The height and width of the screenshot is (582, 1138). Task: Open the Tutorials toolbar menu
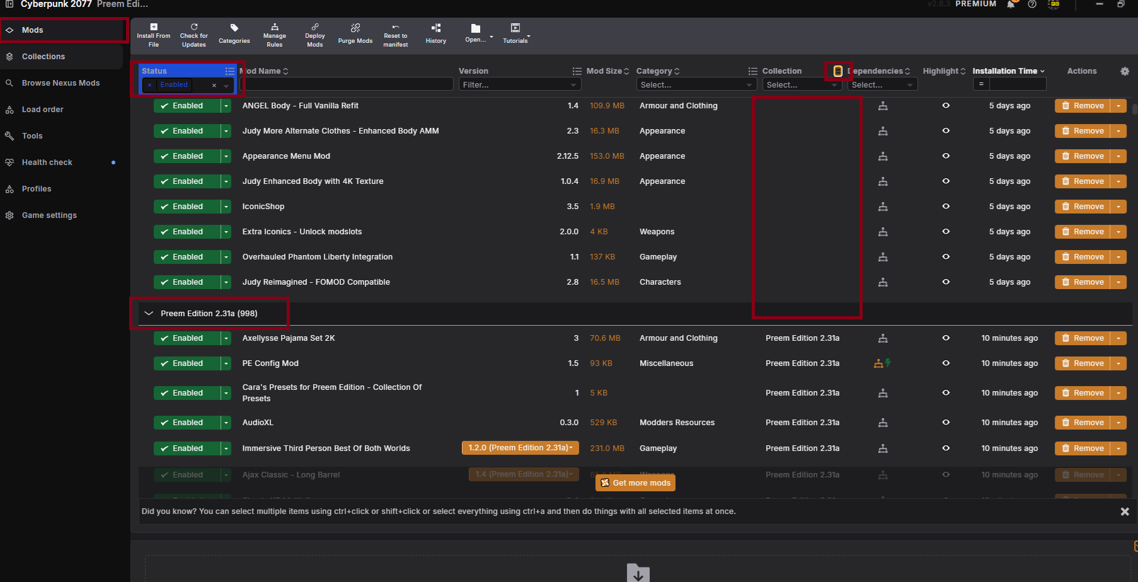point(515,35)
